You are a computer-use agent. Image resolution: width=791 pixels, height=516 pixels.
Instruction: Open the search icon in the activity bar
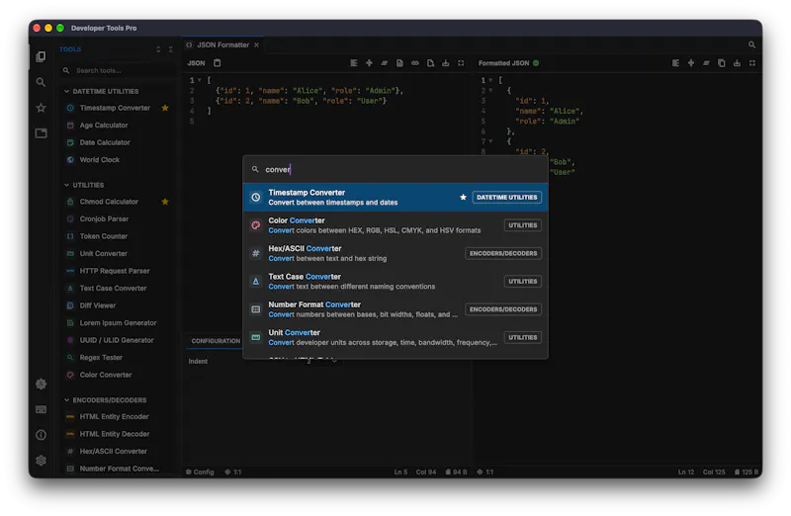click(41, 82)
